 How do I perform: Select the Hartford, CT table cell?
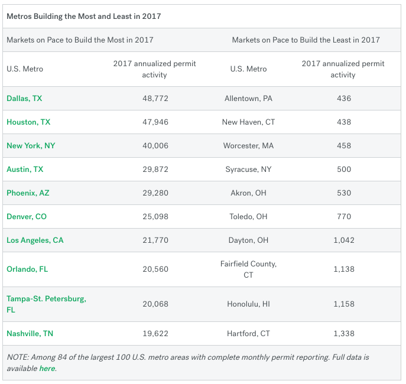248,334
